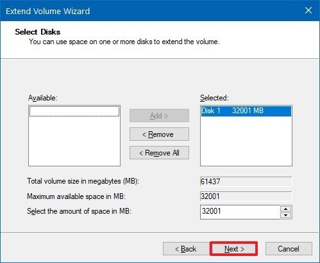This screenshot has height=263, width=320.
Task: Click the 'Available:' label
Action: 43,98
